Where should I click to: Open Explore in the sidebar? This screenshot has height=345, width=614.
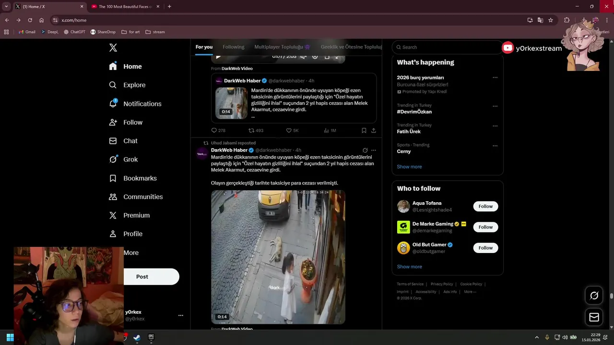(127, 85)
